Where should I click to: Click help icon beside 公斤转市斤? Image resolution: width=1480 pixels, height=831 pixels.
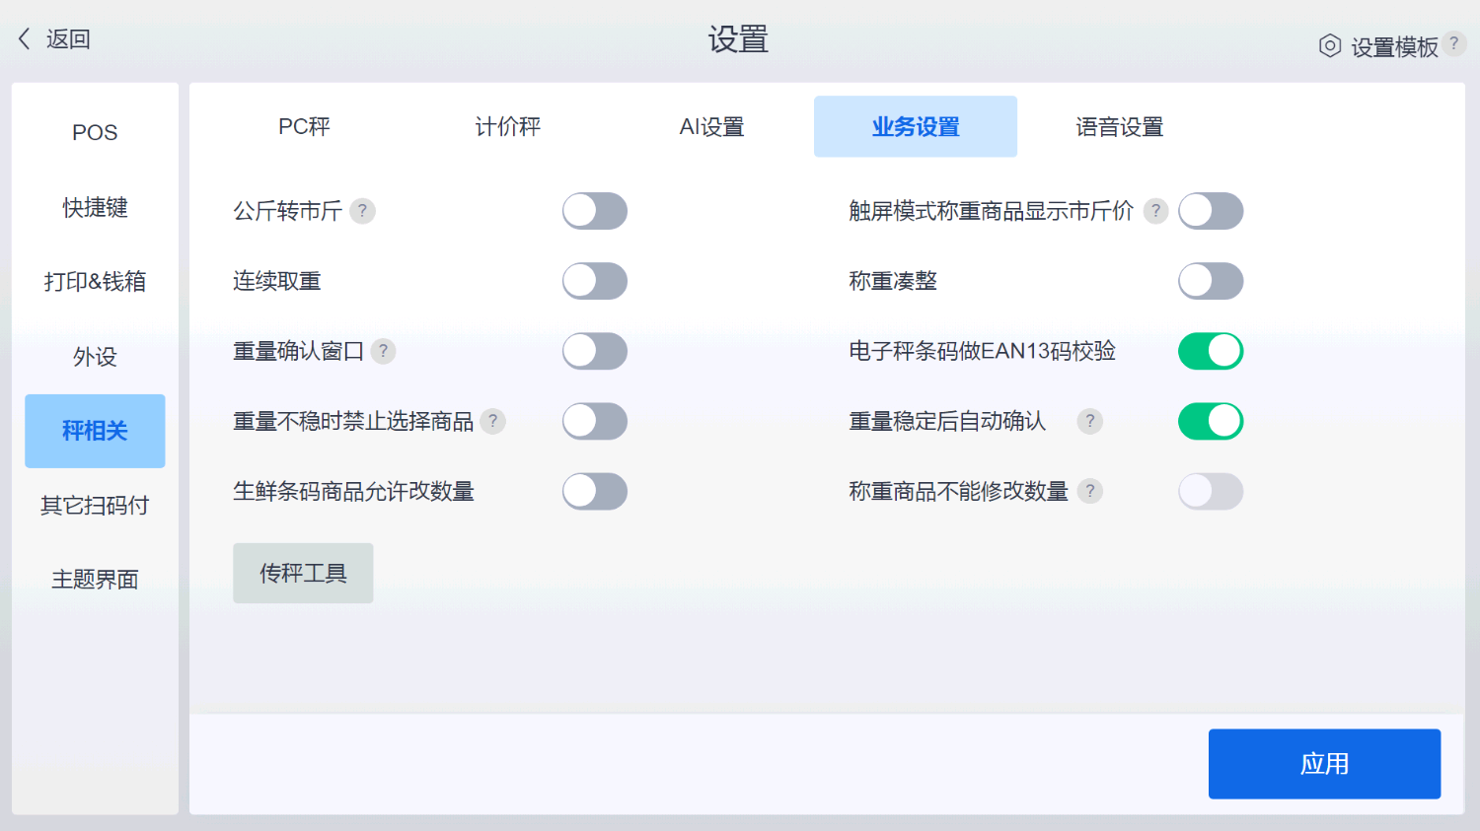(x=362, y=211)
